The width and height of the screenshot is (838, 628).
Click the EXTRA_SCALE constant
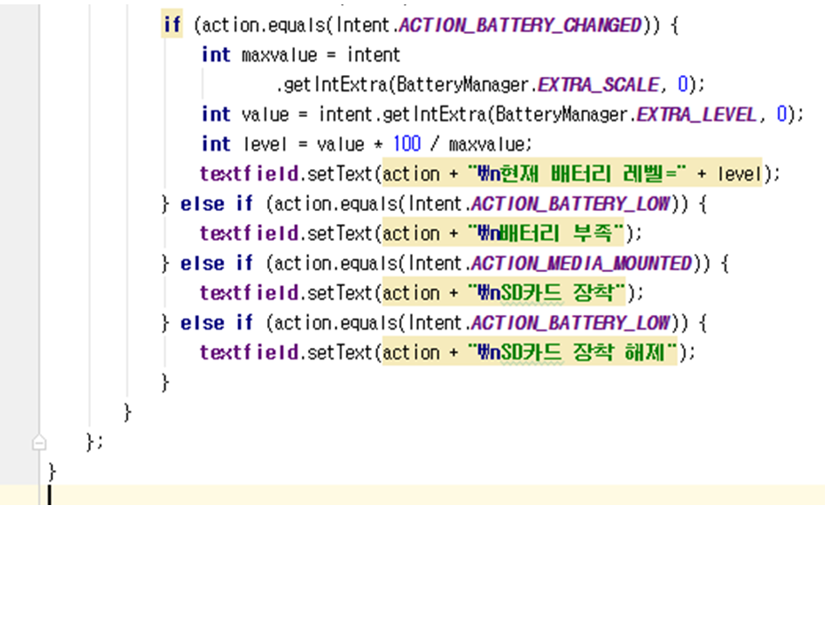[598, 85]
